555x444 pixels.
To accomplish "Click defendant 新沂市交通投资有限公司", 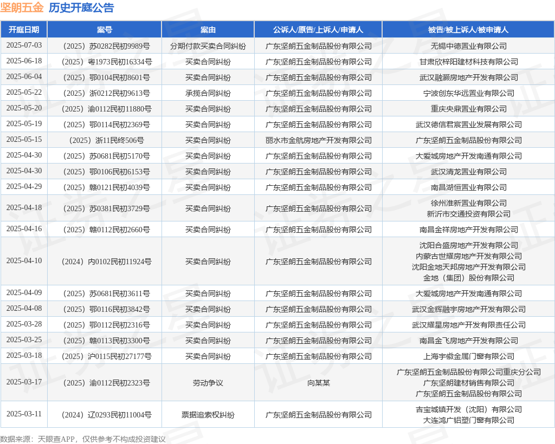I will [469, 214].
